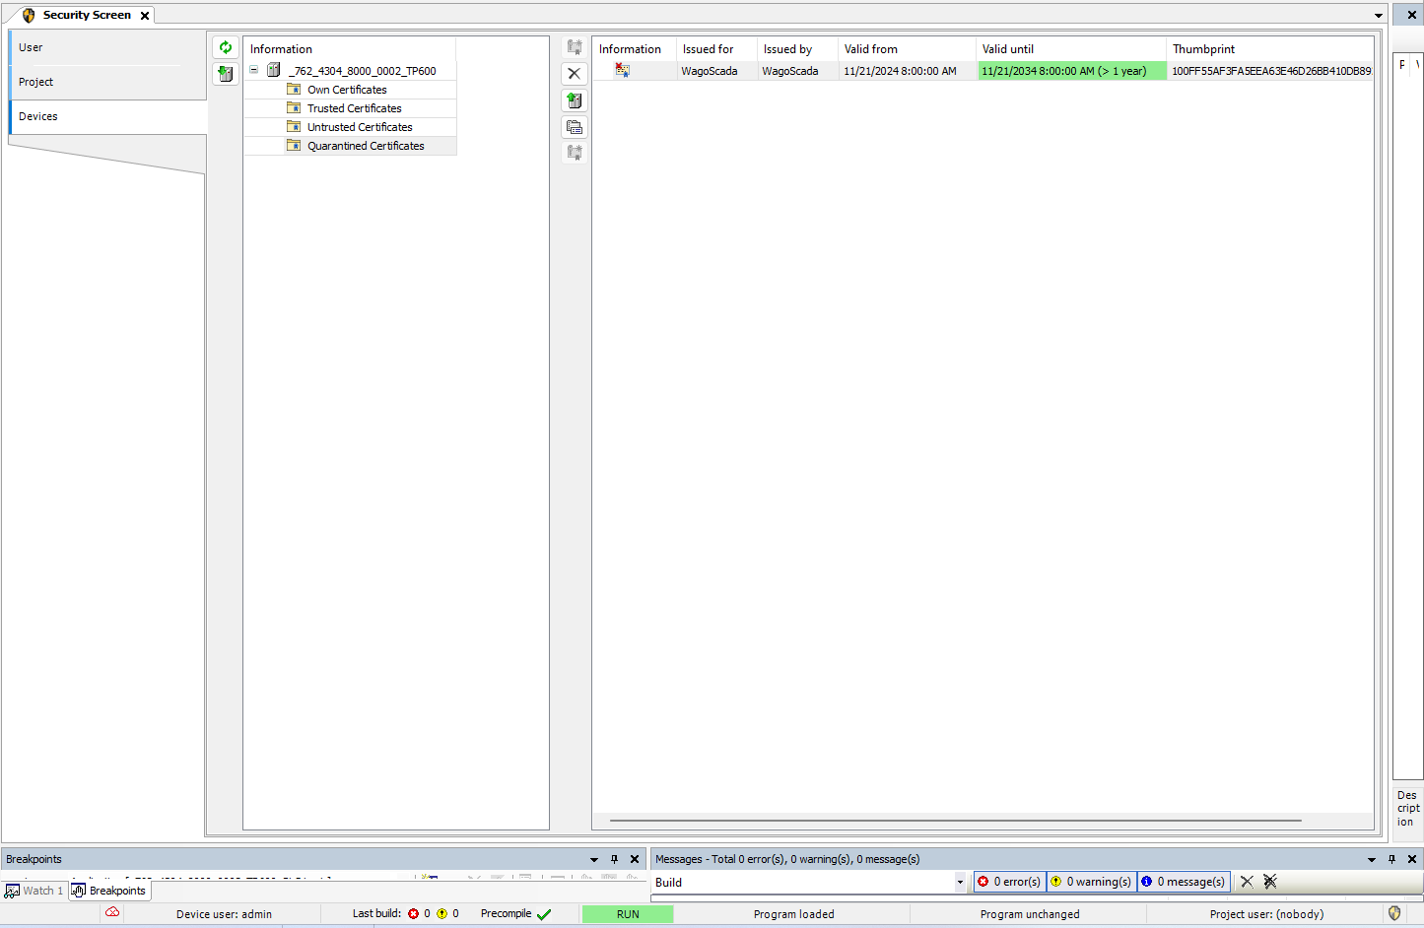This screenshot has width=1424, height=928.
Task: Toggle the 0 error(s) filter
Action: coord(1009,882)
